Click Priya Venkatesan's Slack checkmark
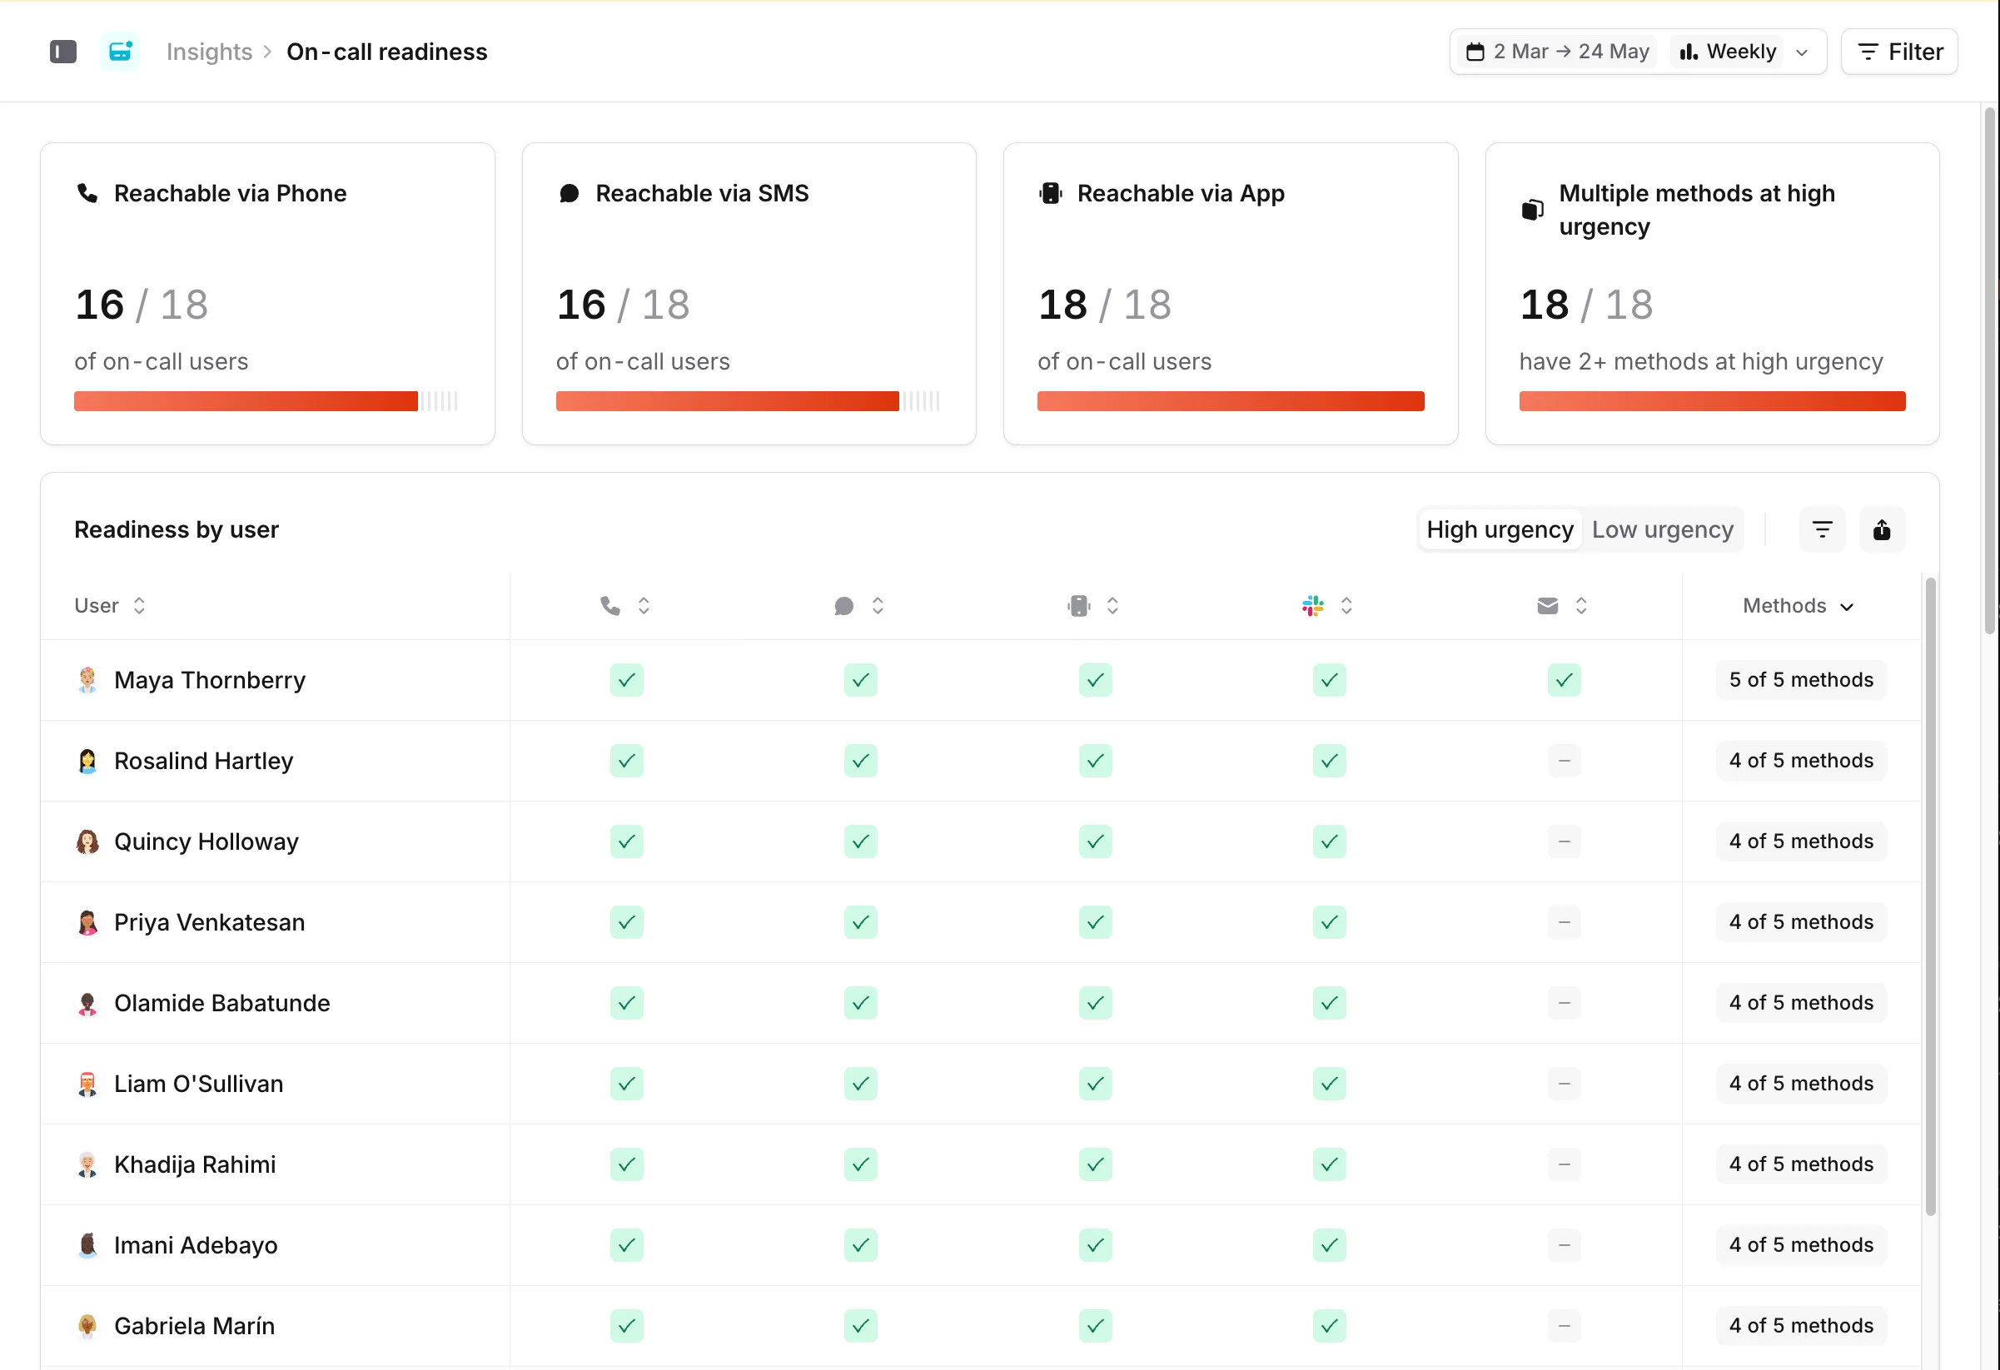Viewport: 2000px width, 1370px height. coord(1330,923)
